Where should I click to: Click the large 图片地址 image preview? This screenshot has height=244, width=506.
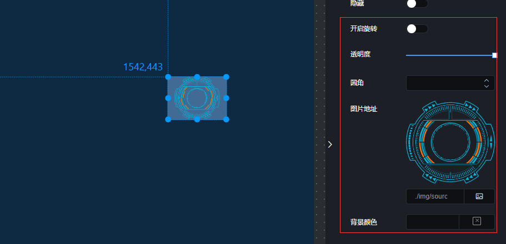point(450,142)
